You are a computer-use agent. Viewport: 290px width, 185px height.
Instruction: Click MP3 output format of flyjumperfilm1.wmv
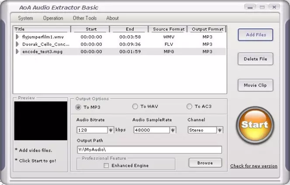pos(207,37)
